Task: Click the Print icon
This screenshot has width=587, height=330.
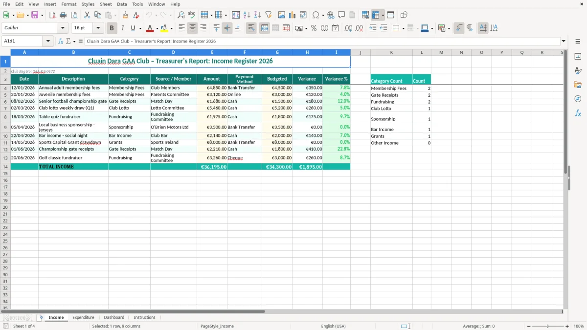Action: coord(63,15)
